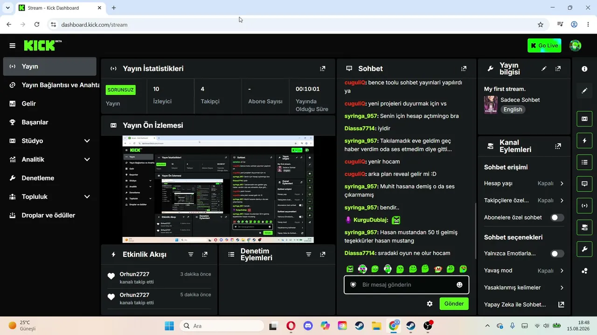
Task: Pop out the Kanal Eylemleri panel
Action: tap(558, 146)
